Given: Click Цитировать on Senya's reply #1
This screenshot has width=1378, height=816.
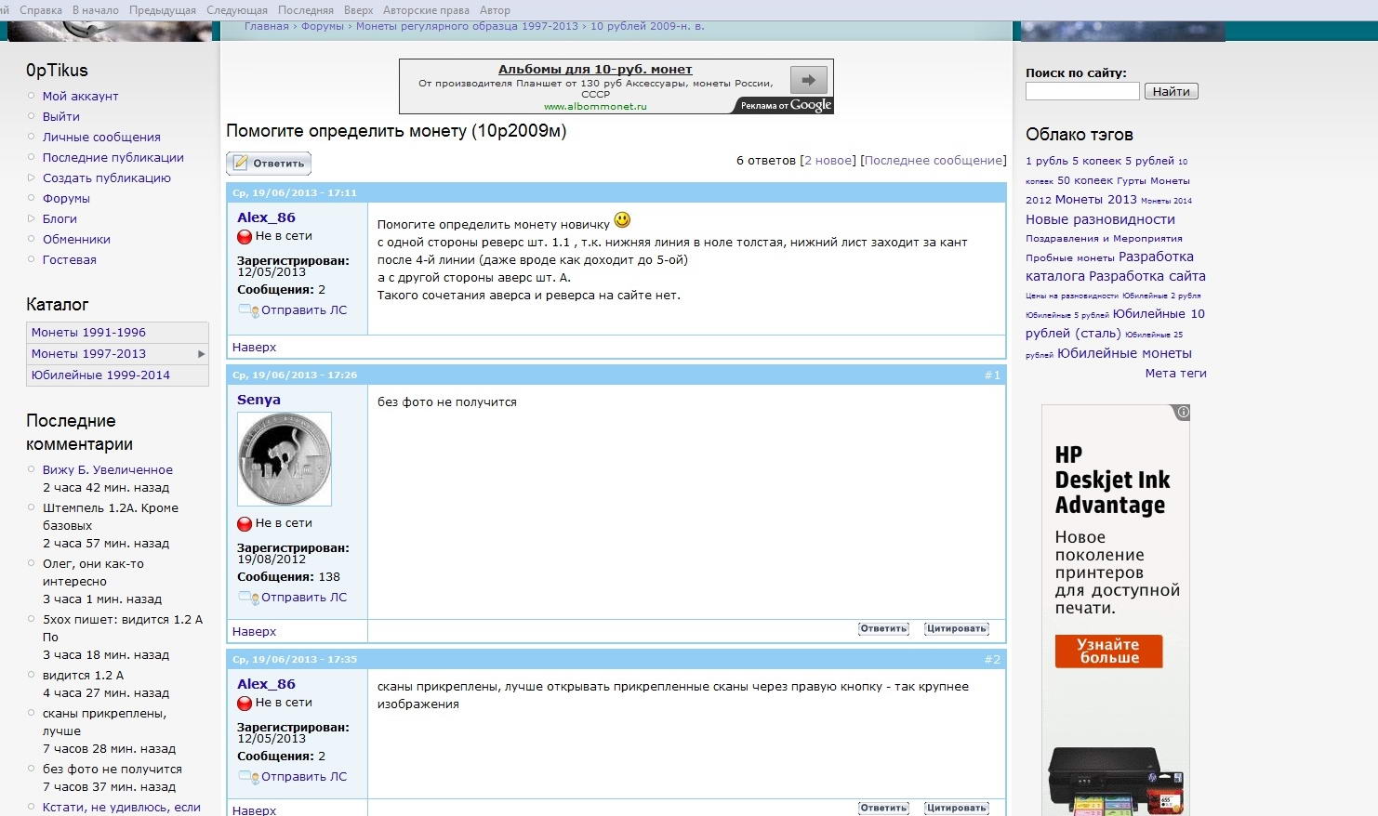Looking at the screenshot, I should point(956,629).
